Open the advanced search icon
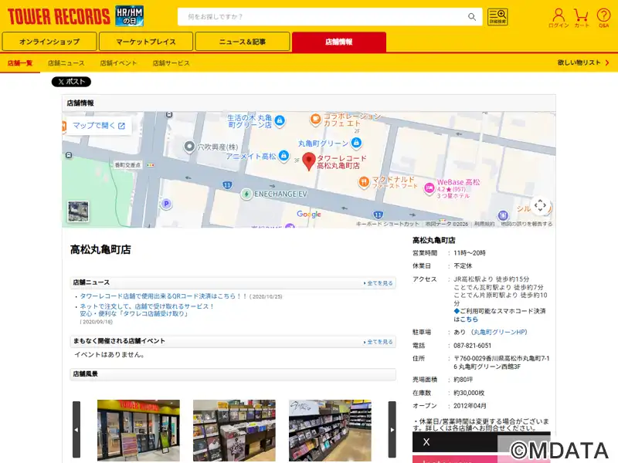The height and width of the screenshot is (463, 618). point(497,16)
